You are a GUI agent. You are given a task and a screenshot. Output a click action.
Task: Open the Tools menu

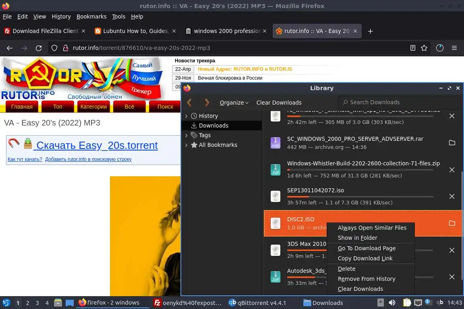click(x=119, y=16)
